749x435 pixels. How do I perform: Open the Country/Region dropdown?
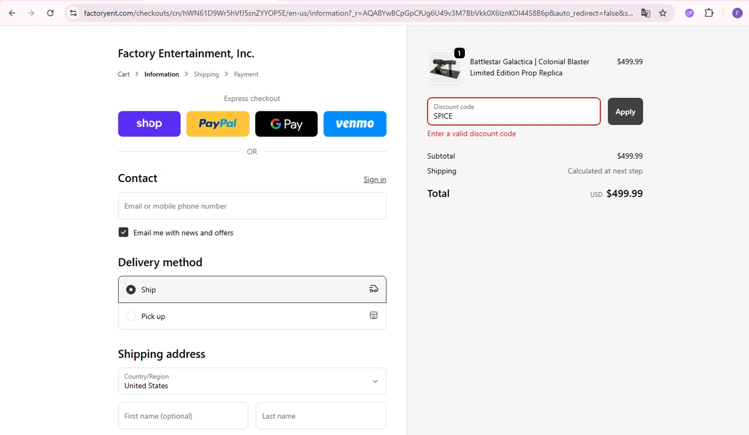point(252,381)
